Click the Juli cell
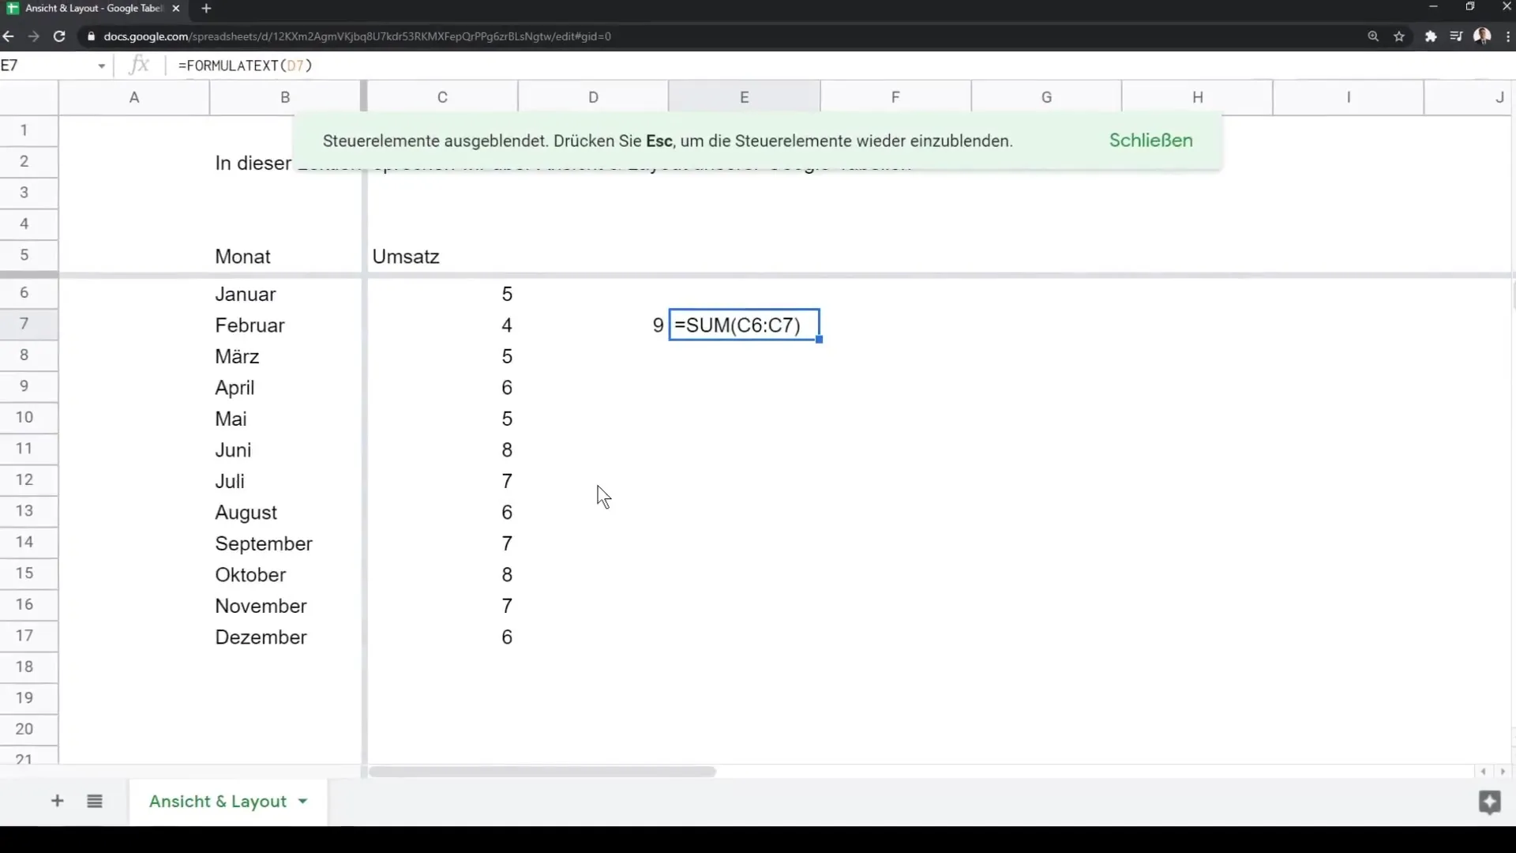1516x853 pixels. tap(285, 481)
